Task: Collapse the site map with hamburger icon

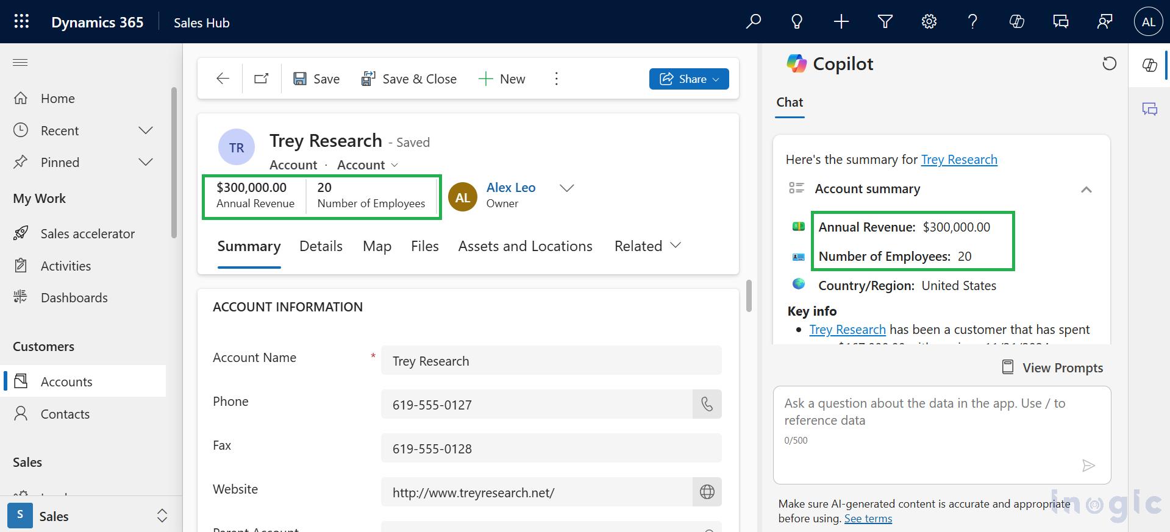Action: 20,62
